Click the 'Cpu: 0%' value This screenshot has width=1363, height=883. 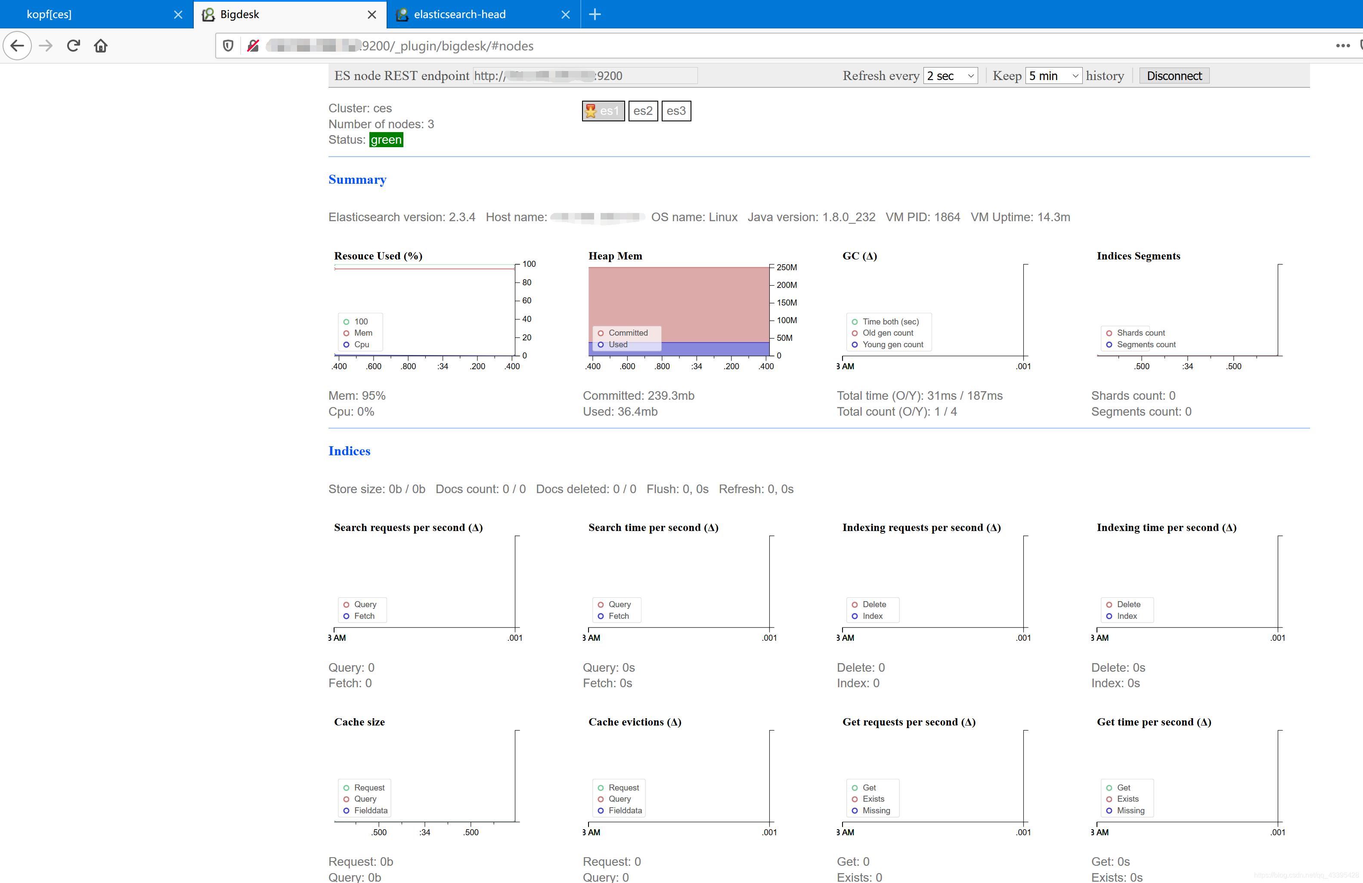(x=351, y=411)
